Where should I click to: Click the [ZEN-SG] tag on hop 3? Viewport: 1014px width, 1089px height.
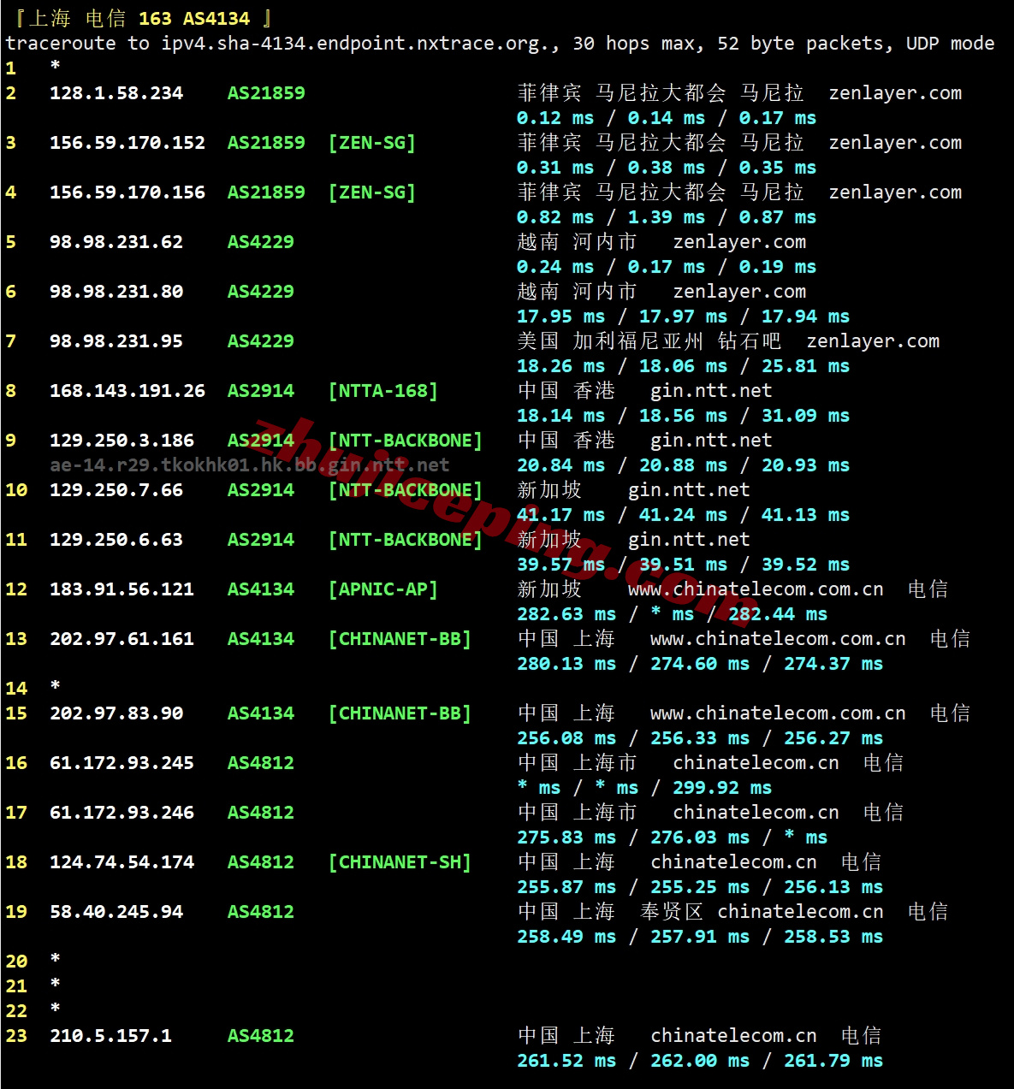[372, 143]
